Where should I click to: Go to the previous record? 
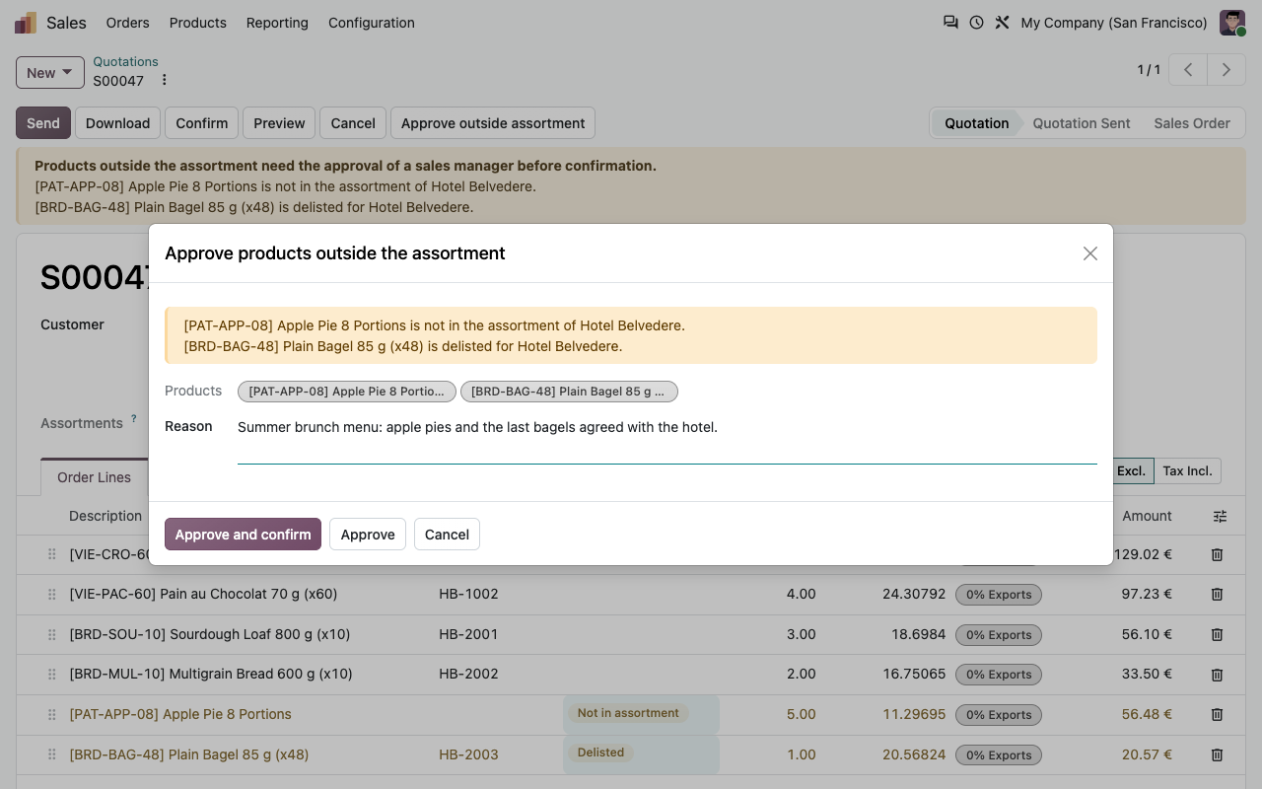[1189, 70]
